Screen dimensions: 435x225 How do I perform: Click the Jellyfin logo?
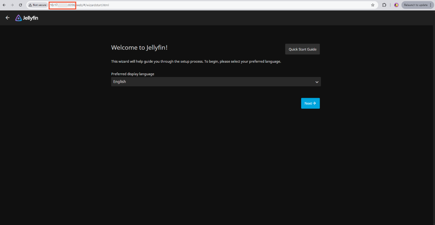click(27, 18)
